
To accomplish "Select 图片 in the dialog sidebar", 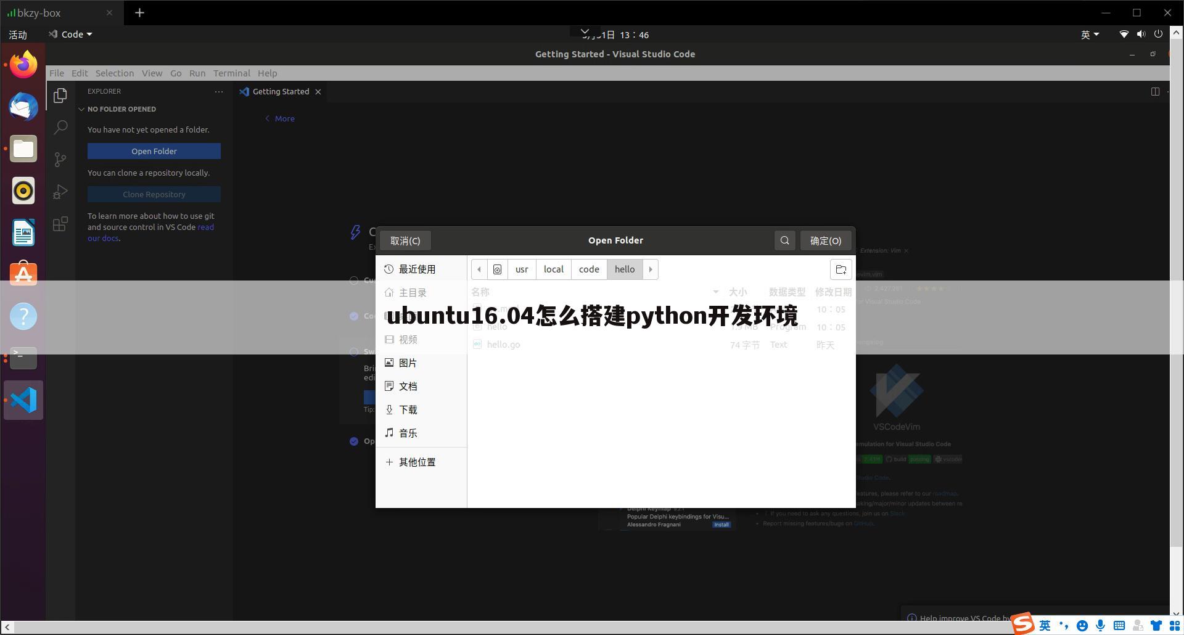I will pyautogui.click(x=421, y=363).
